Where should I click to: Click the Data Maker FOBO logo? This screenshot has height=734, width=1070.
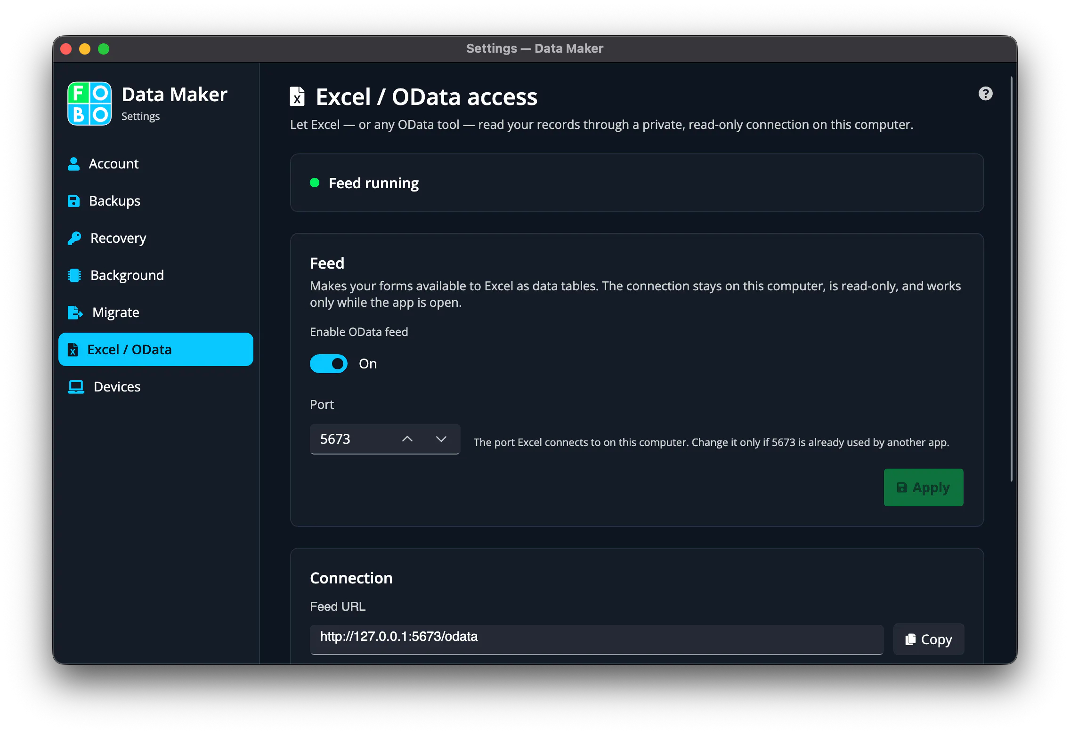89,104
